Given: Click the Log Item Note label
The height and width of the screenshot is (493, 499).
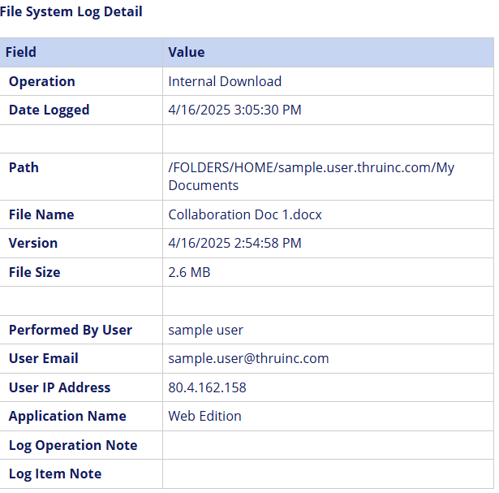Looking at the screenshot, I should (55, 474).
